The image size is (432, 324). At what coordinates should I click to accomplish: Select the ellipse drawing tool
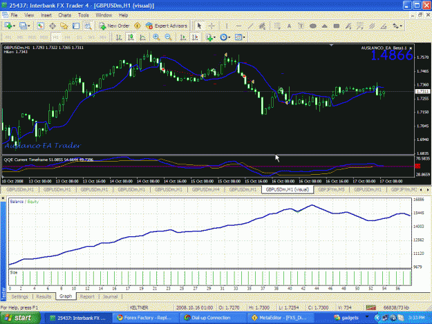coord(312,26)
